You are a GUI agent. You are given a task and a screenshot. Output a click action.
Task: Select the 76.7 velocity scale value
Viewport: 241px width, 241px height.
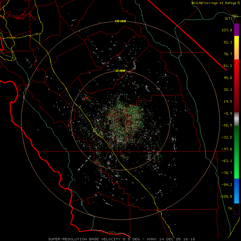(x=228, y=54)
